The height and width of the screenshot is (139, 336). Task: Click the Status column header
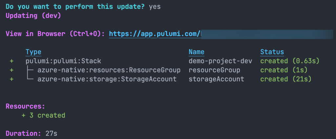[x=272, y=52]
